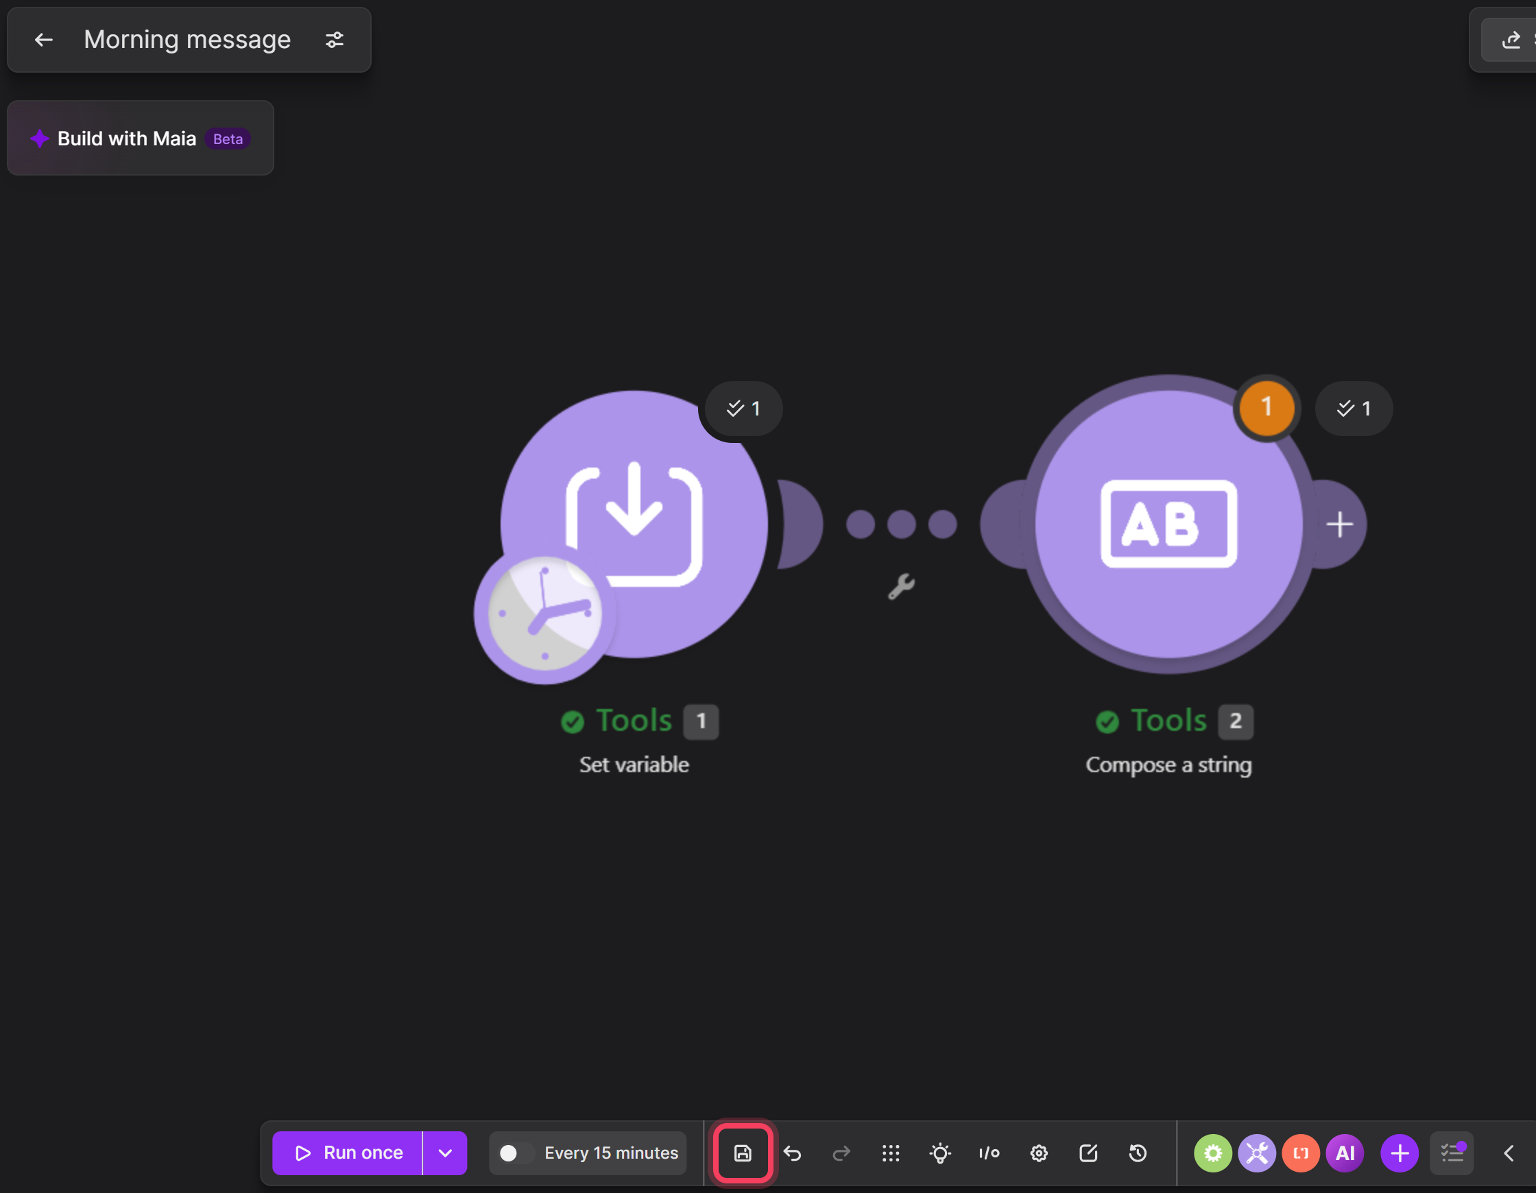Click the save scenario icon

click(x=743, y=1153)
